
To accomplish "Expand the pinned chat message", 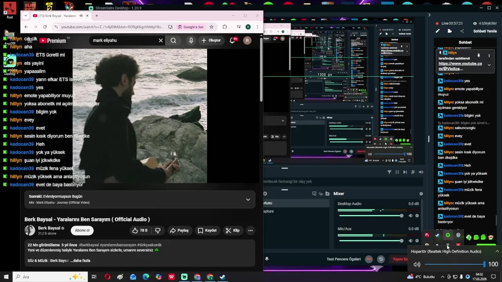I will pyautogui.click(x=489, y=65).
